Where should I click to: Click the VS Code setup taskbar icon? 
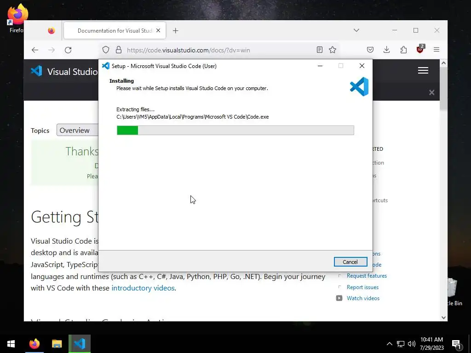(x=80, y=344)
